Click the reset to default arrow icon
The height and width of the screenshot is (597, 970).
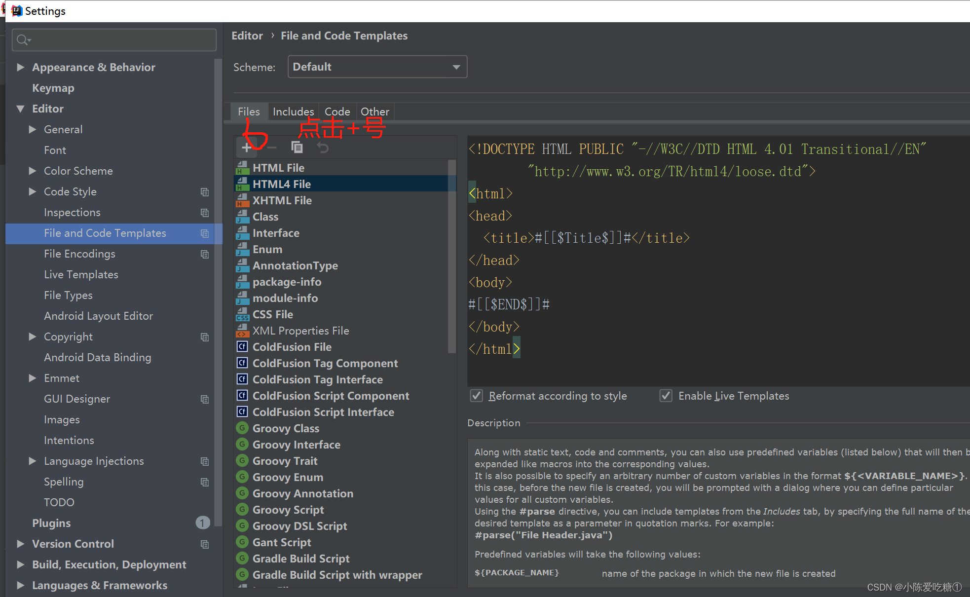tap(323, 147)
